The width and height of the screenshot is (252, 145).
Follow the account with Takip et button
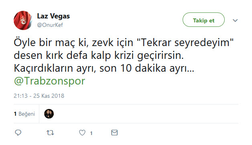203,20
